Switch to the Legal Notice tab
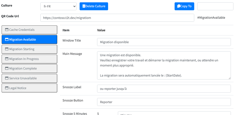Screen dimensions: 236x115 [x=29, y=88]
